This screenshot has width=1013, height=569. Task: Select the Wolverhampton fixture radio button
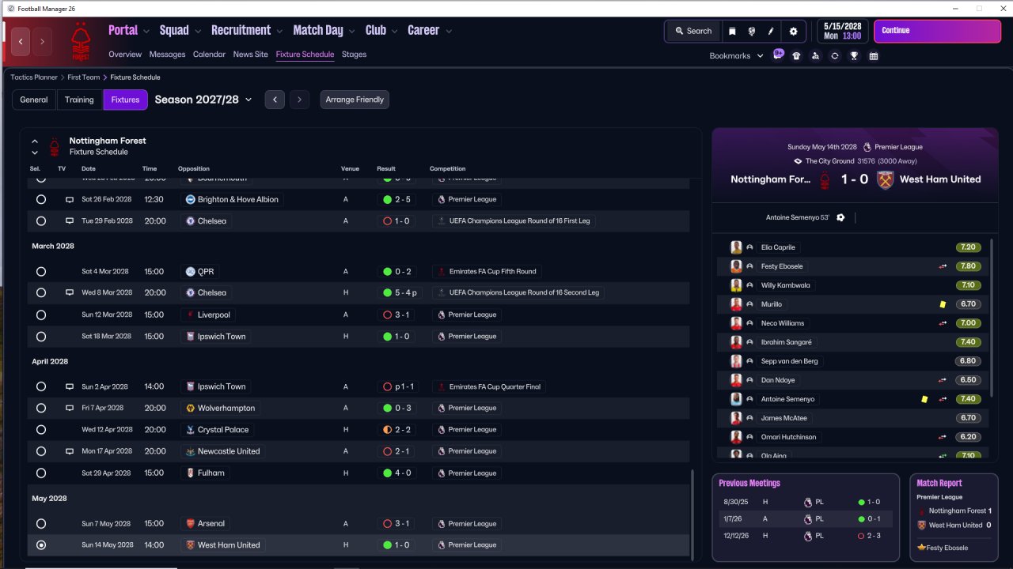tap(41, 408)
